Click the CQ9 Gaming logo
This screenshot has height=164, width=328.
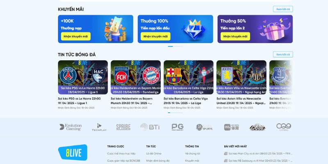point(284,127)
